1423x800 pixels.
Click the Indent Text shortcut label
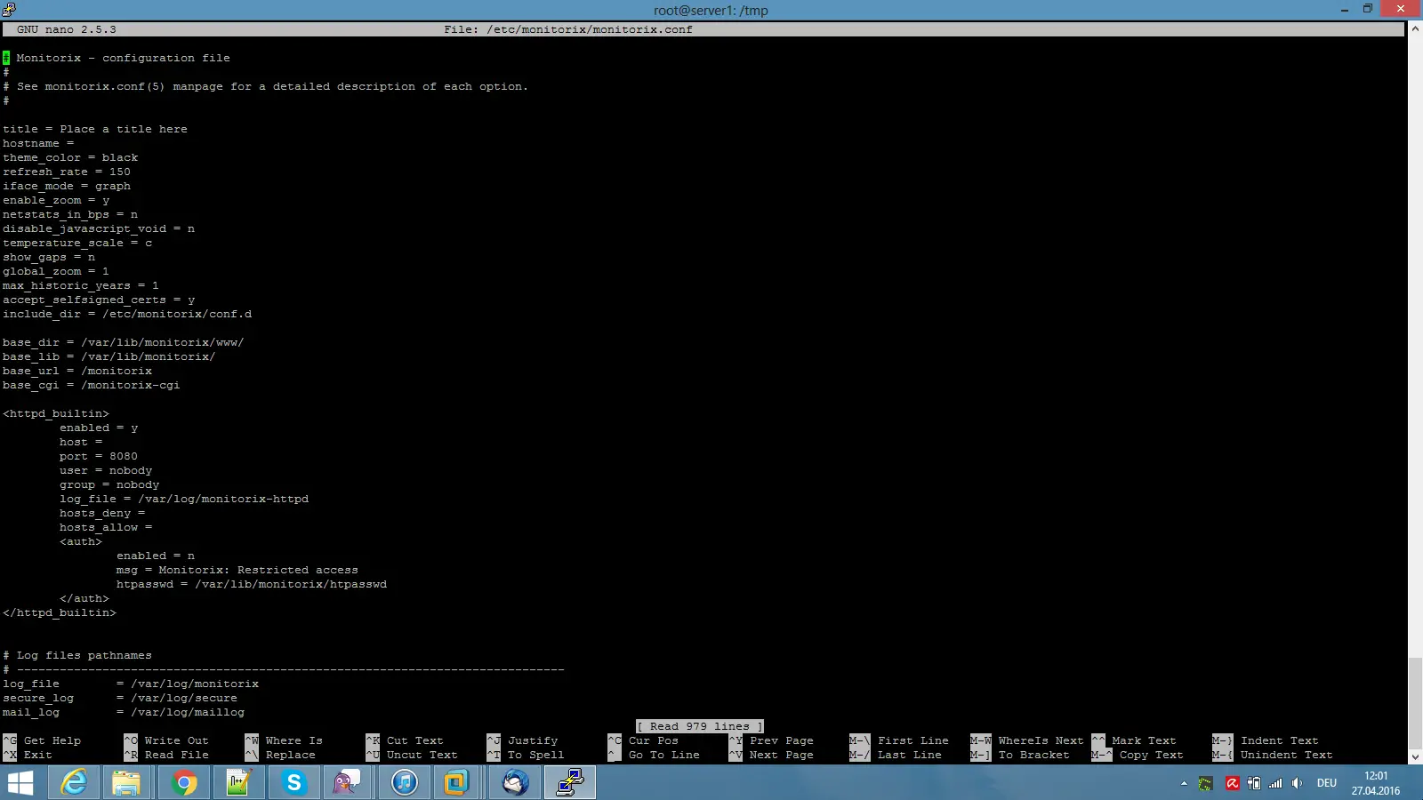[x=1280, y=740]
